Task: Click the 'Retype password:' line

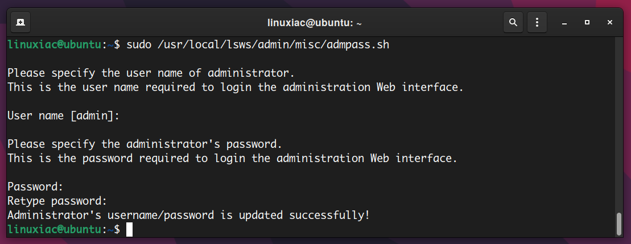Action: (x=57, y=201)
